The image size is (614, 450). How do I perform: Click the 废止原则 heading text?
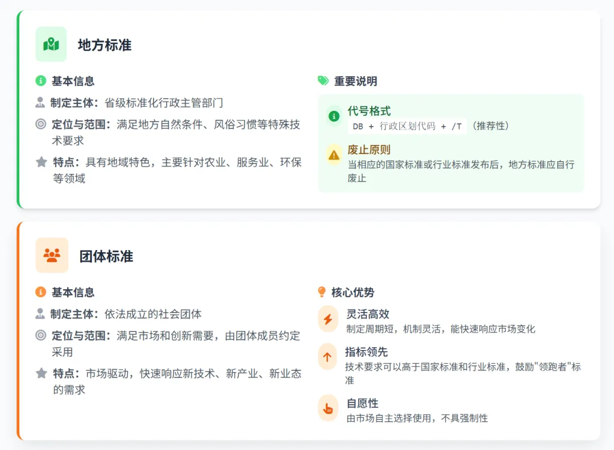[x=369, y=150]
